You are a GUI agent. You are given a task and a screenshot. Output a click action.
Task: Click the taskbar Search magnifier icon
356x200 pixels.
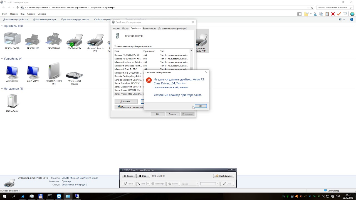pos(13,196)
